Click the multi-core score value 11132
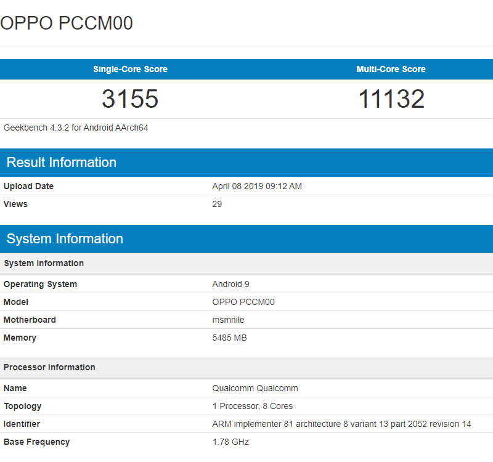This screenshot has width=493, height=462. point(391,99)
